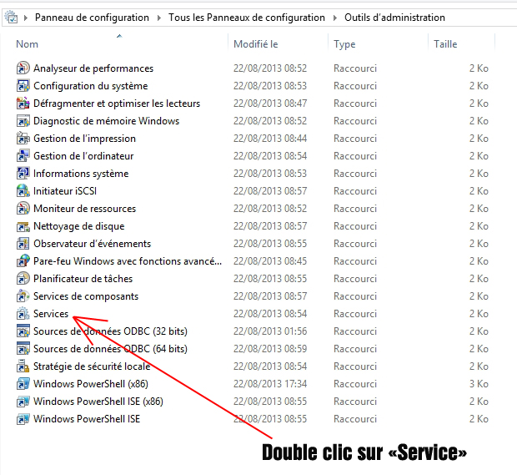This screenshot has height=475, width=517.
Task: Click date 22/08/2013 01:56 cell
Action: 270,331
